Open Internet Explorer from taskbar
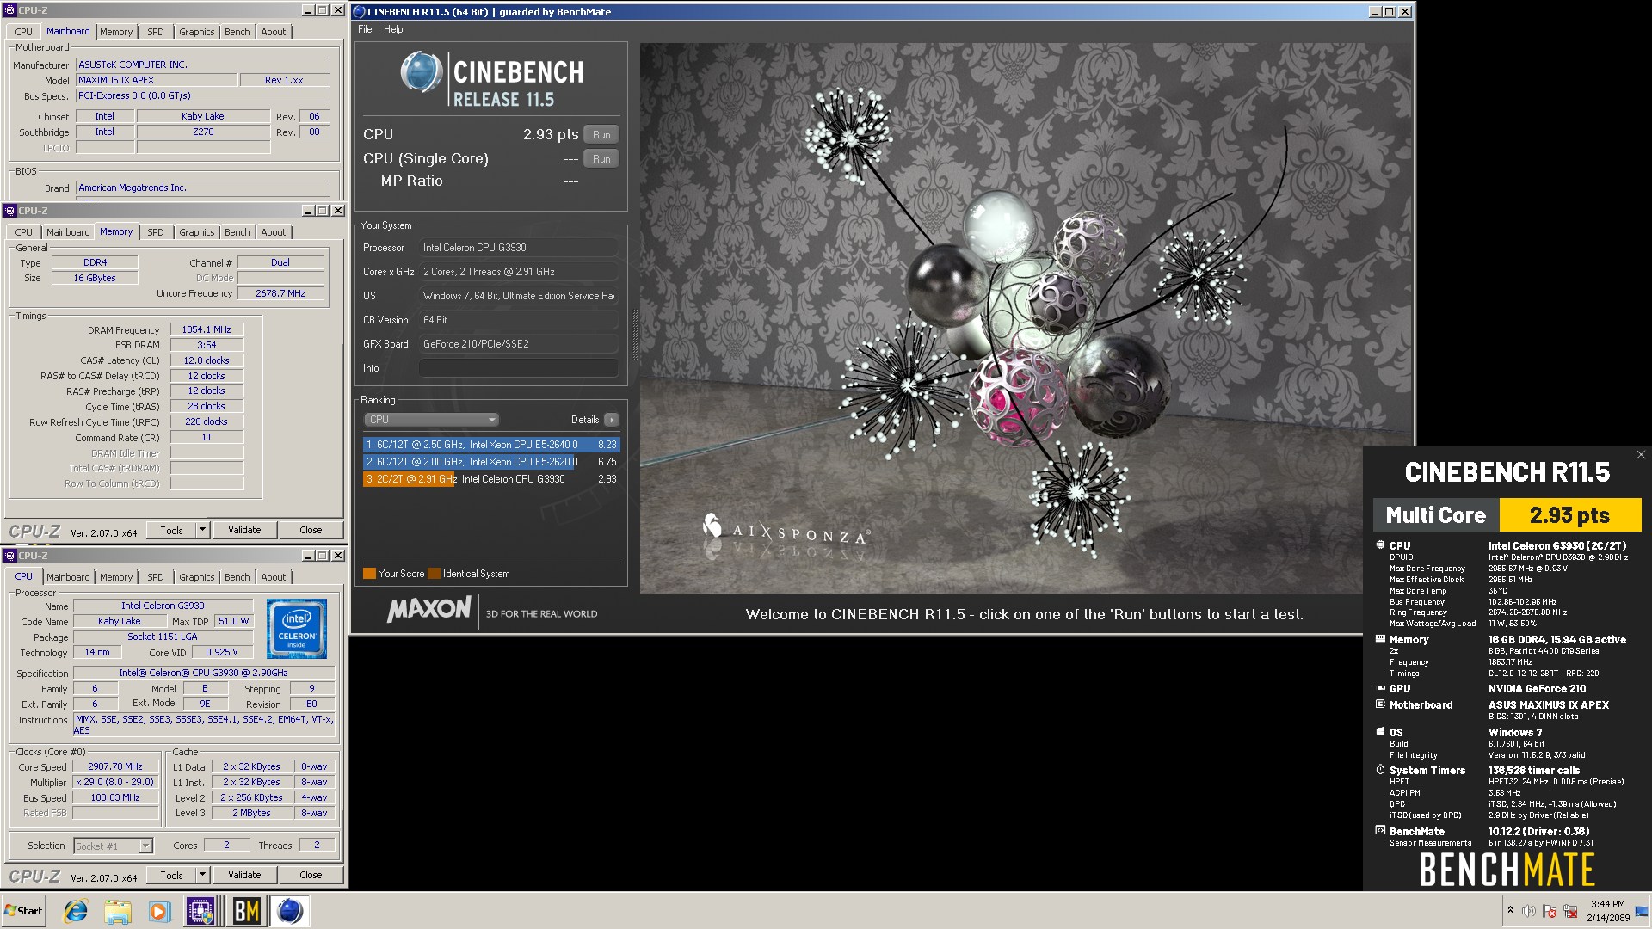The image size is (1652, 929). pyautogui.click(x=76, y=911)
